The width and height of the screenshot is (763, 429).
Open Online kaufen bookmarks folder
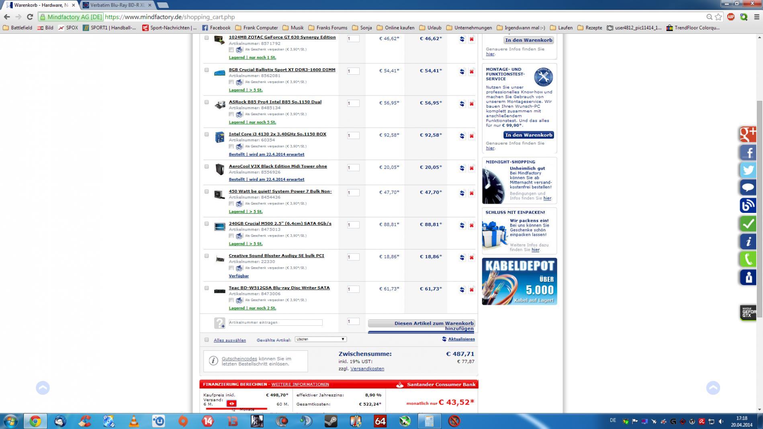395,28
